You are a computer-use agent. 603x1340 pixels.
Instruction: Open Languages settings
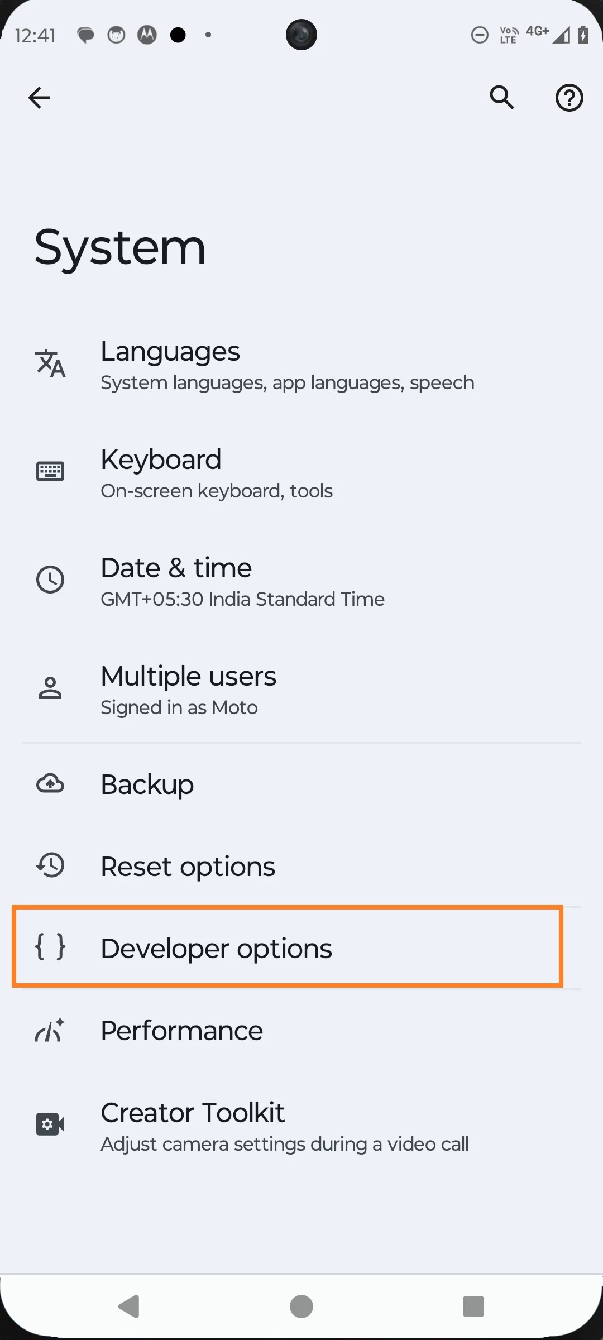tap(287, 365)
